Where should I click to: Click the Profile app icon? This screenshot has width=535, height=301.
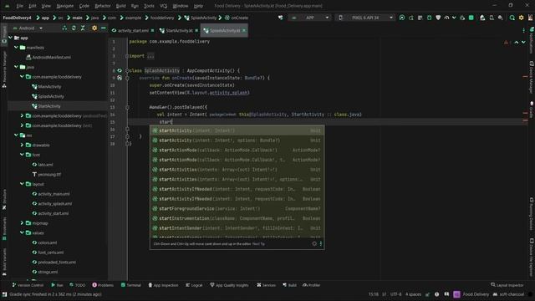point(446,18)
